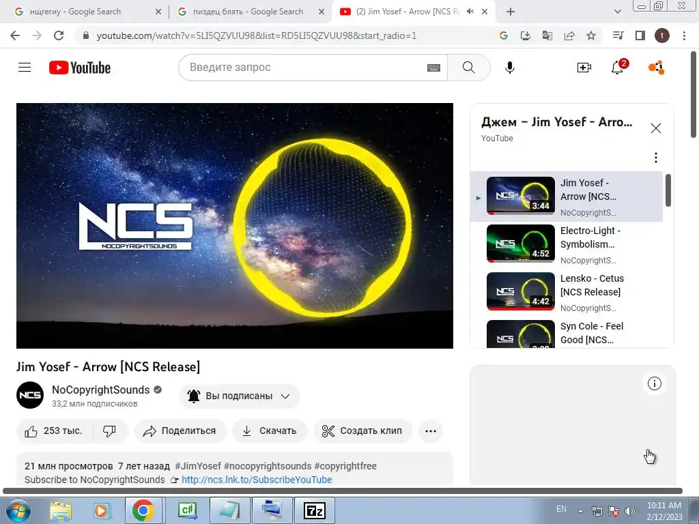Open media controls in Chrome toolbar
This screenshot has width=699, height=524.
(x=618, y=35)
